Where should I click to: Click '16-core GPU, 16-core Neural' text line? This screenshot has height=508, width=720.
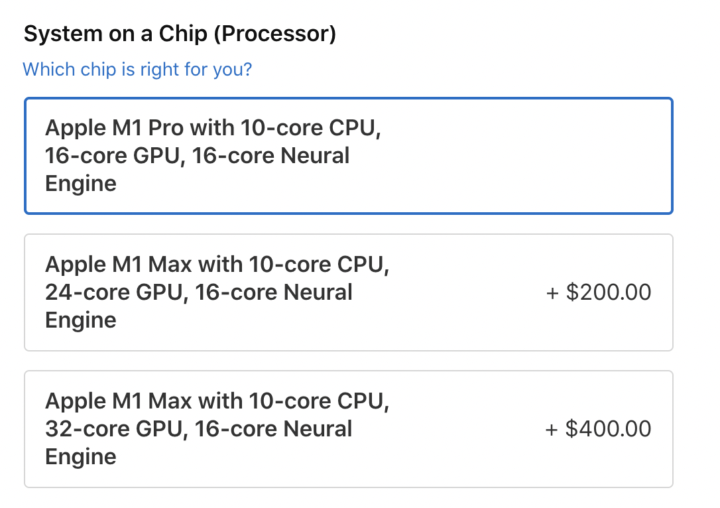tap(197, 156)
